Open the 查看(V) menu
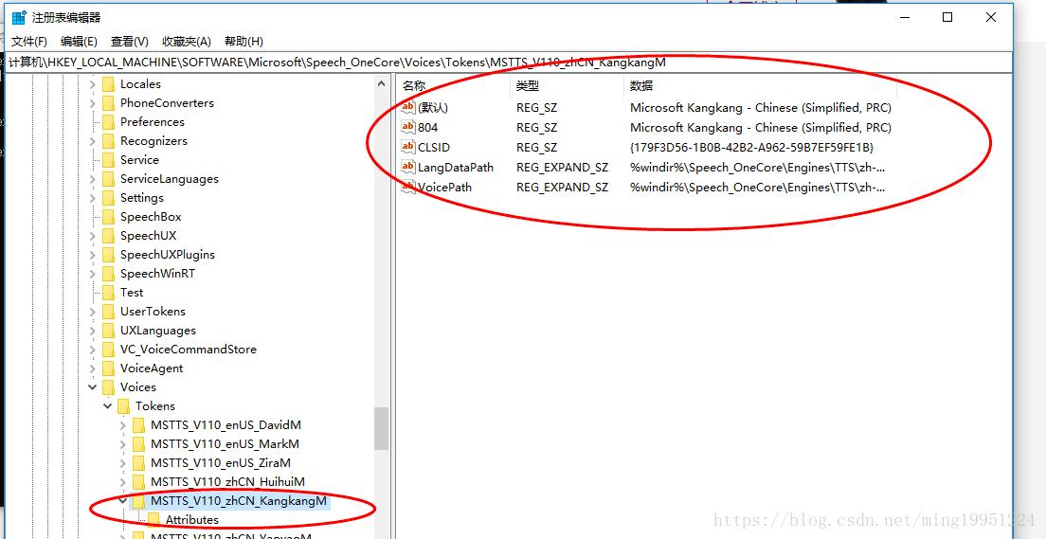 (x=130, y=42)
